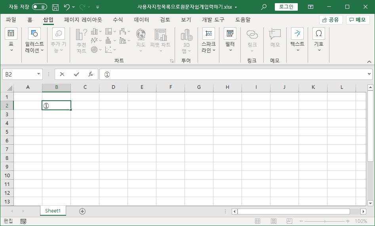
Task: Open the Undo history dropdown arrow
Action: 73,7
